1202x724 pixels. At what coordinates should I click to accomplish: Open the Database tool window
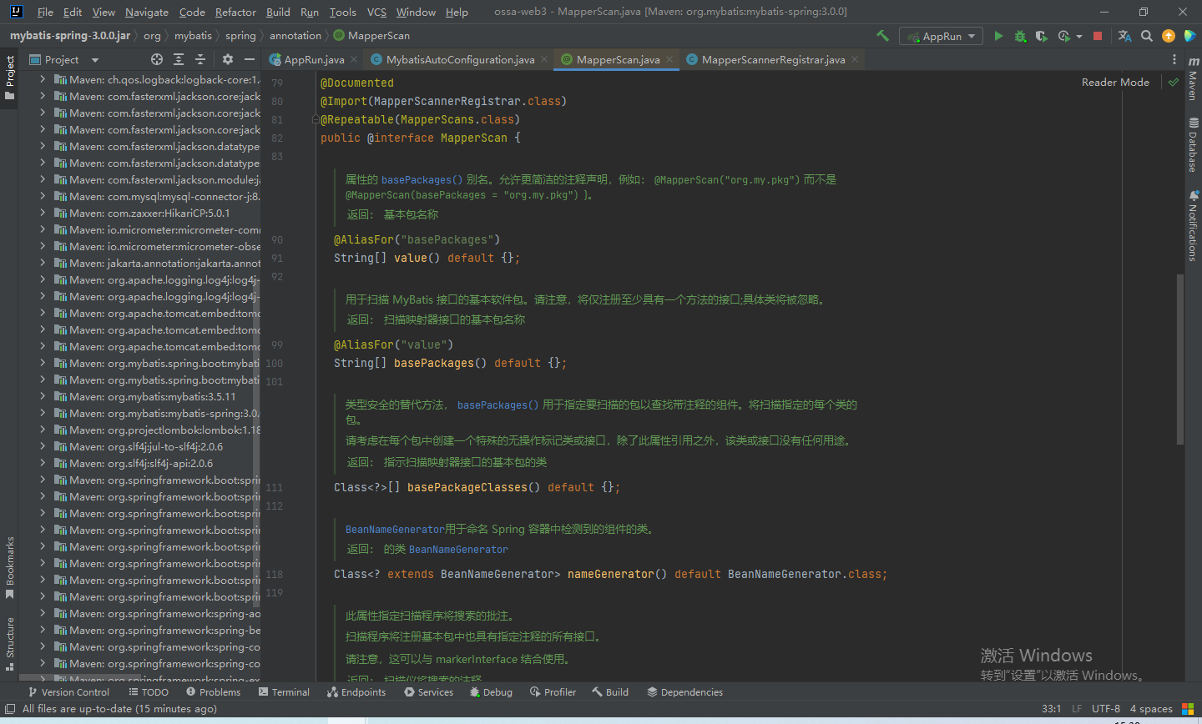tap(1193, 144)
